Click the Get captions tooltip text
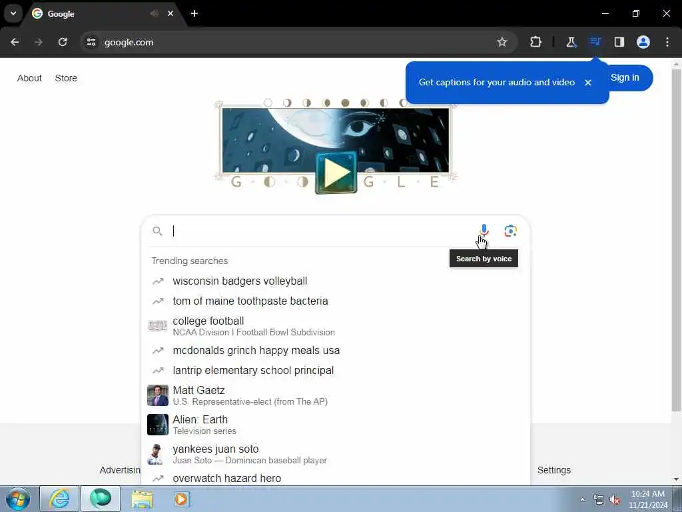 point(496,82)
